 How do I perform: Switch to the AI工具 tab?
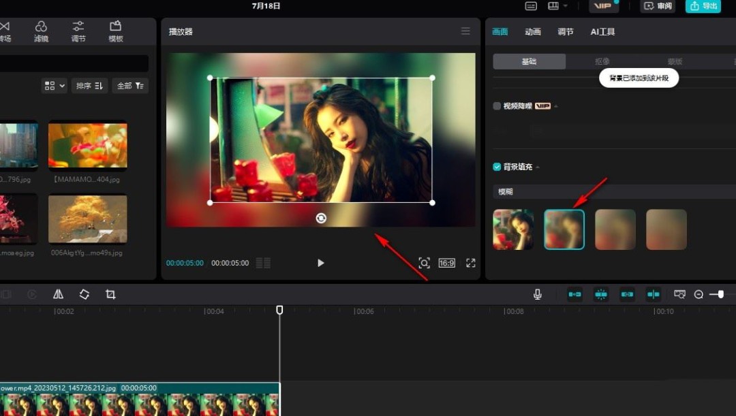pyautogui.click(x=602, y=32)
